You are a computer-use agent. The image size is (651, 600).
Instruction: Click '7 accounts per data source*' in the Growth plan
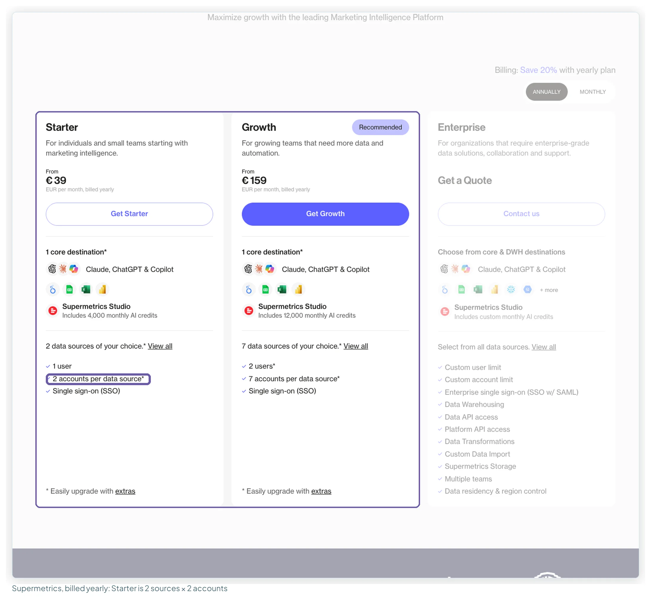tap(294, 379)
